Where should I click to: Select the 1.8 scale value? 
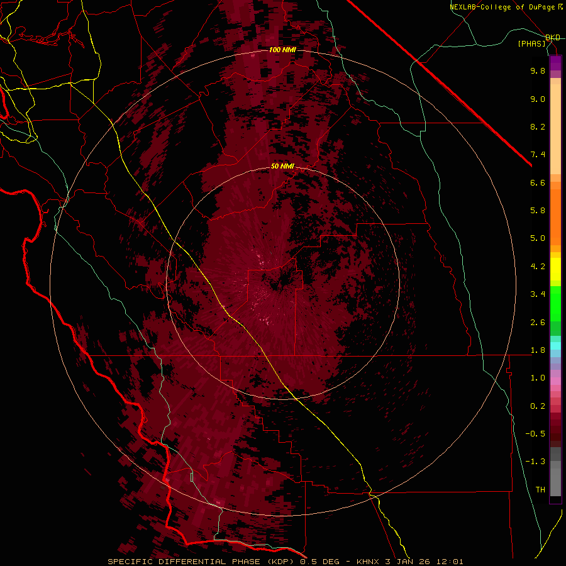538,350
